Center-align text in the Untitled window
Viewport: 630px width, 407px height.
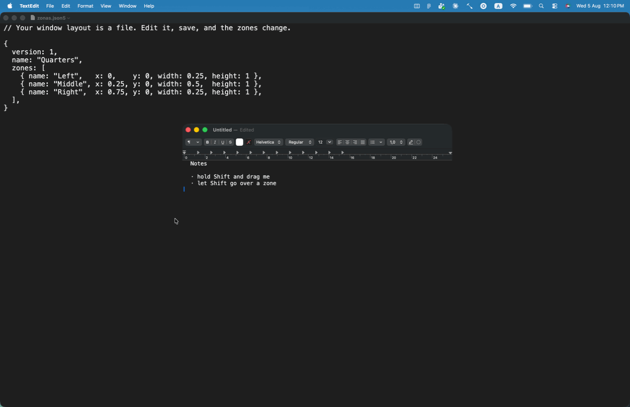tap(348, 142)
